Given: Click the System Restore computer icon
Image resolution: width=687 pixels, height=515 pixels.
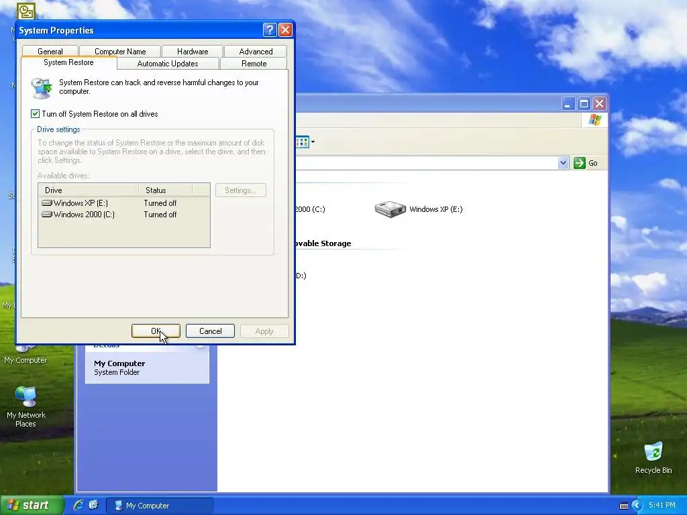Looking at the screenshot, I should 42,87.
